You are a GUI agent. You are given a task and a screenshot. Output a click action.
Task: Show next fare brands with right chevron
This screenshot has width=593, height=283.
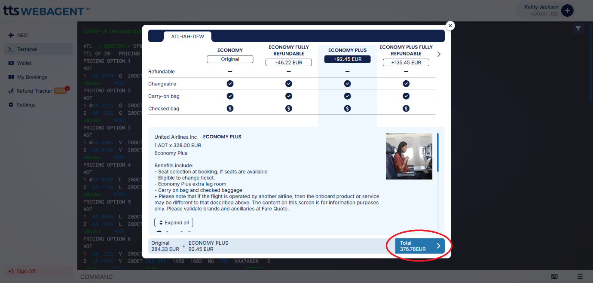click(x=439, y=54)
